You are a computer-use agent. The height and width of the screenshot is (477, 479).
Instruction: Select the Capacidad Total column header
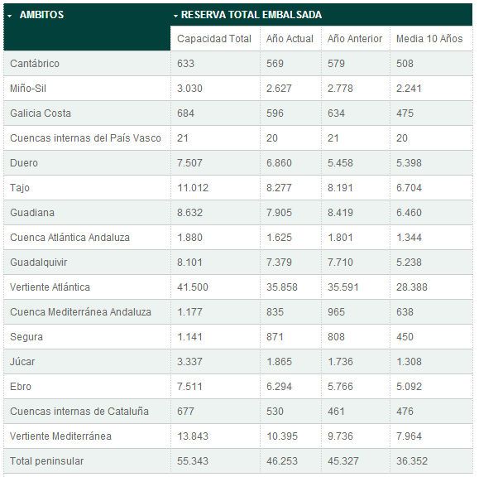(214, 39)
